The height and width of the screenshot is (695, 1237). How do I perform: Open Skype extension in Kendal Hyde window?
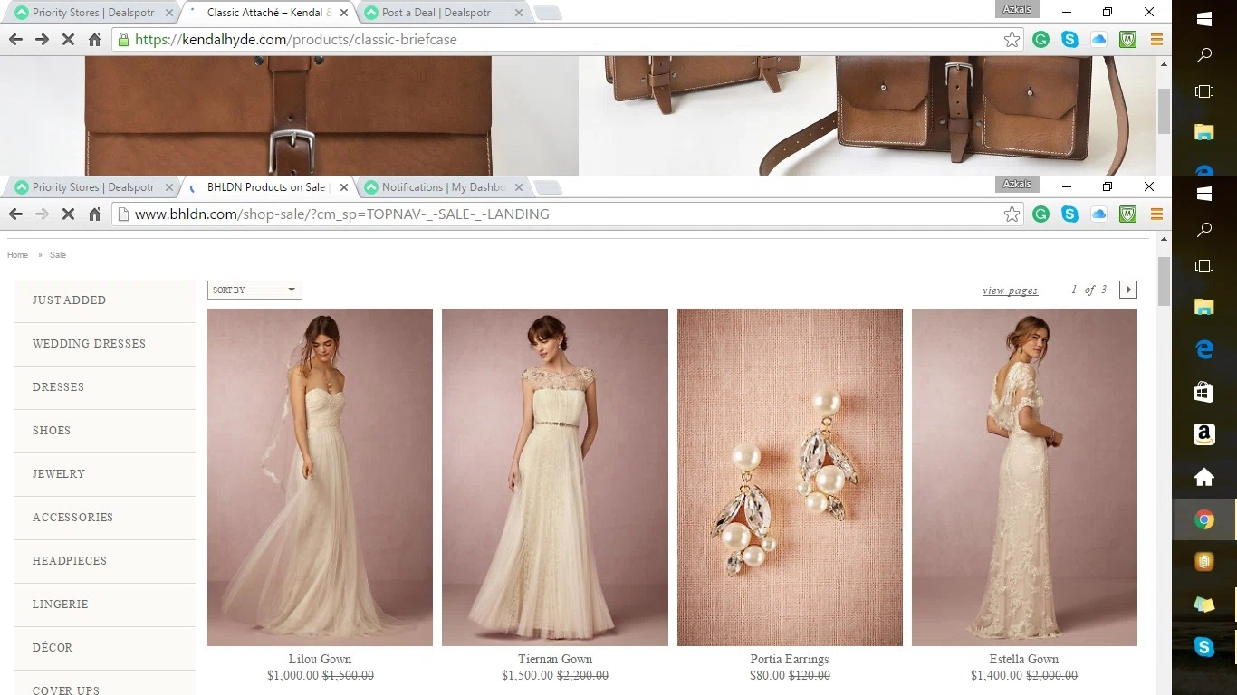[x=1069, y=39]
